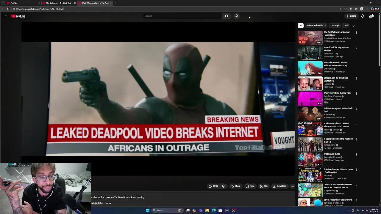Open a new browser tab
This screenshot has height=214, width=381.
point(116,3)
